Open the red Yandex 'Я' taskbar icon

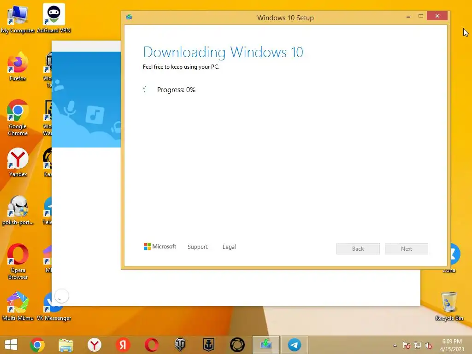click(123, 345)
